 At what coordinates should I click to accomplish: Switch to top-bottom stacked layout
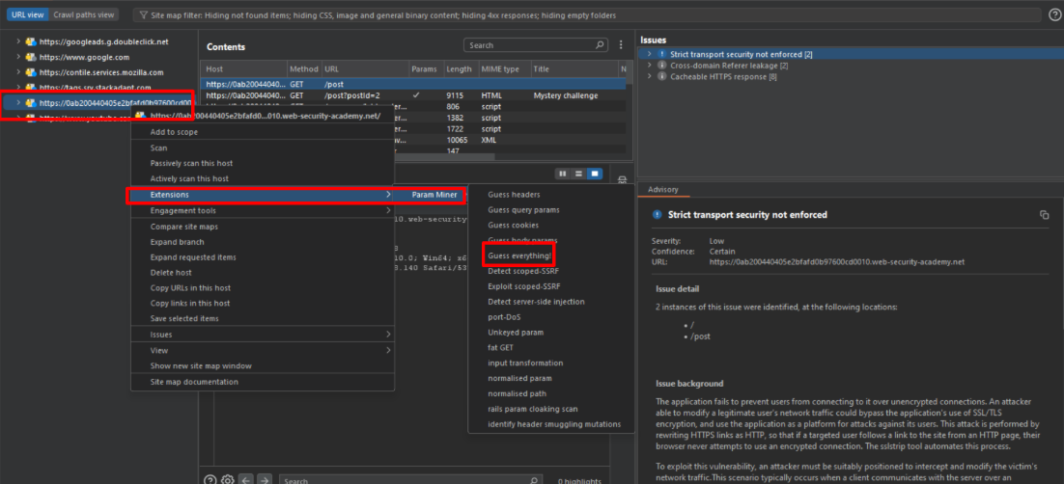tap(577, 174)
